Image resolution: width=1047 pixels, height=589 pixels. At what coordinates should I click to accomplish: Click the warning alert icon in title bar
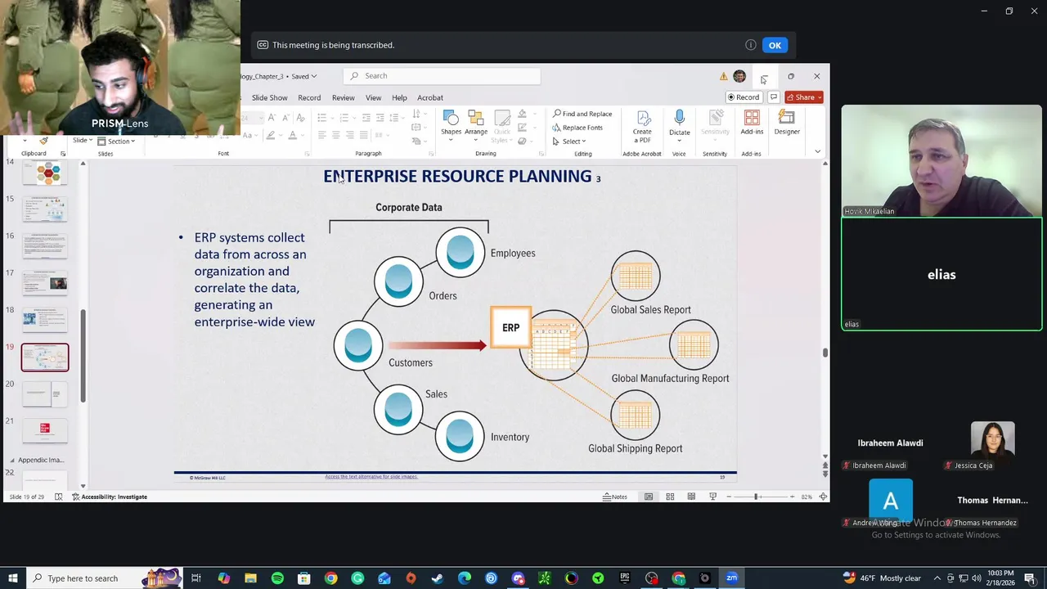(x=723, y=76)
